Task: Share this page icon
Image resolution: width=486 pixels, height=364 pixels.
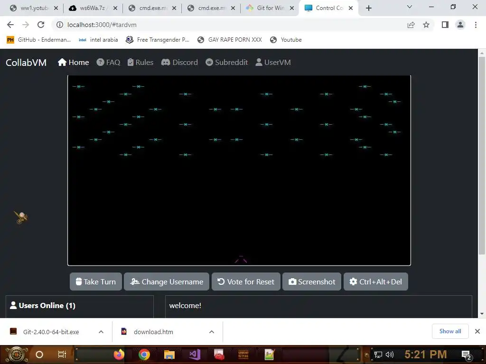Action: [411, 25]
